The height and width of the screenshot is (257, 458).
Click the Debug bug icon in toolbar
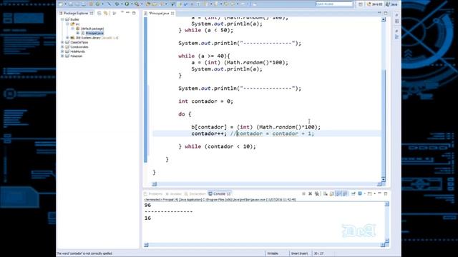pos(117,4)
